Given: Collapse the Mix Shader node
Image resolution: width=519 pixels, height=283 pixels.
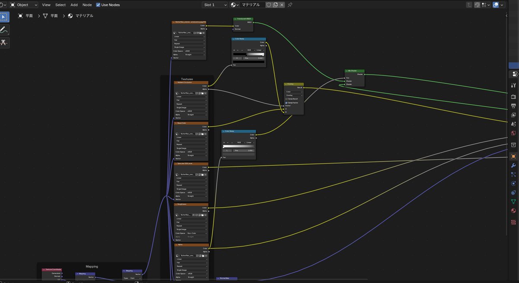Looking at the screenshot, I should 347,71.
